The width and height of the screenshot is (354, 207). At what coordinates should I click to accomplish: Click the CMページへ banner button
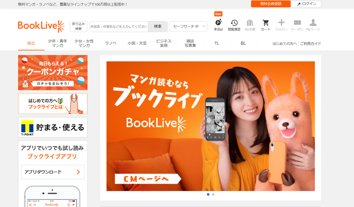click(147, 179)
